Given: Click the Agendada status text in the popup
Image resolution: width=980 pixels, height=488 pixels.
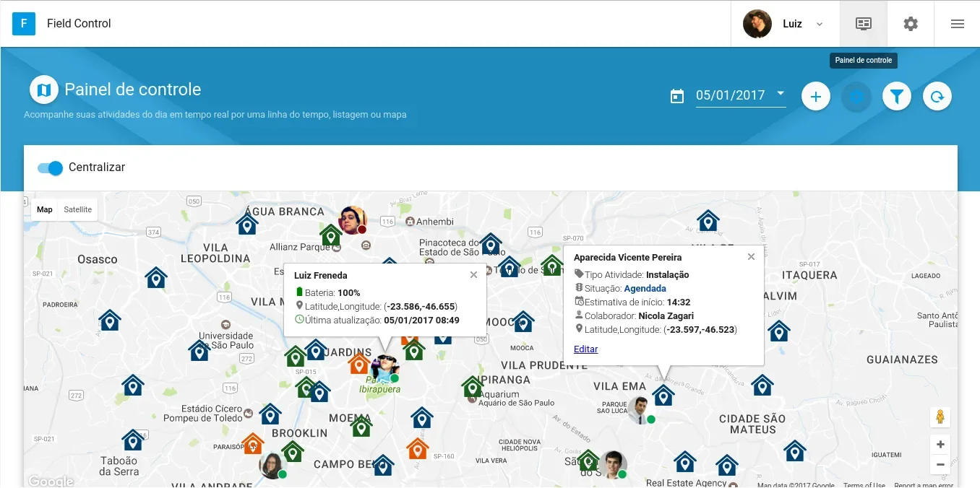Looking at the screenshot, I should (x=645, y=288).
